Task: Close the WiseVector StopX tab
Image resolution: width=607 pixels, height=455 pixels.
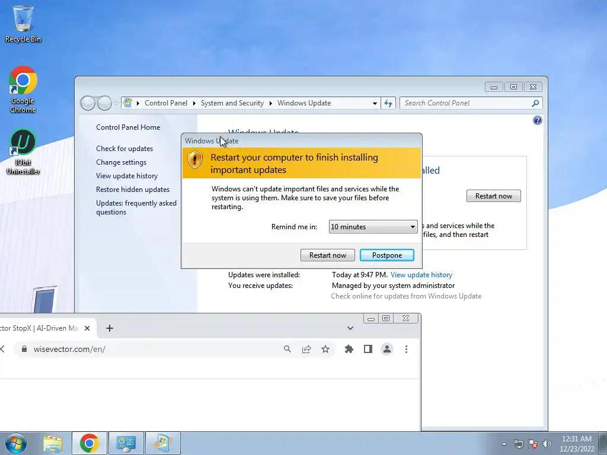Action: click(87, 328)
